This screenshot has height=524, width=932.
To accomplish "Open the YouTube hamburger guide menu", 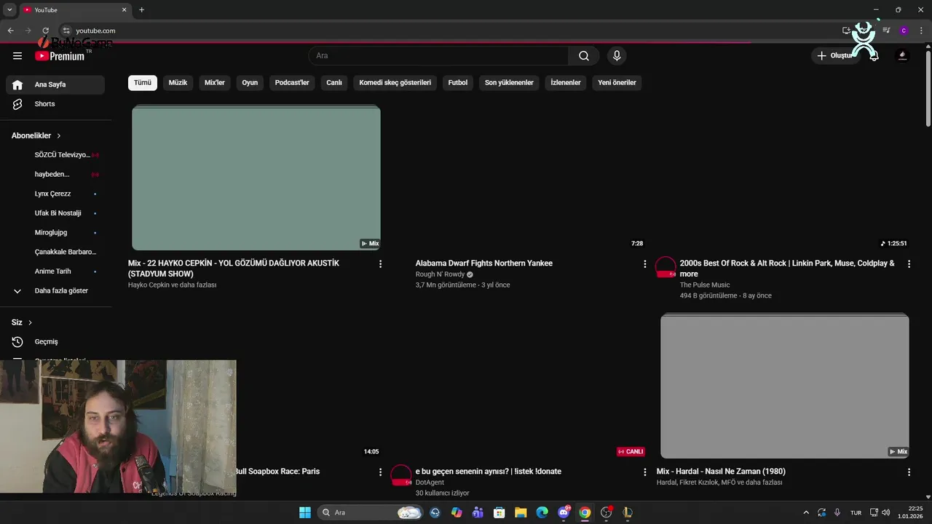I will tap(17, 55).
